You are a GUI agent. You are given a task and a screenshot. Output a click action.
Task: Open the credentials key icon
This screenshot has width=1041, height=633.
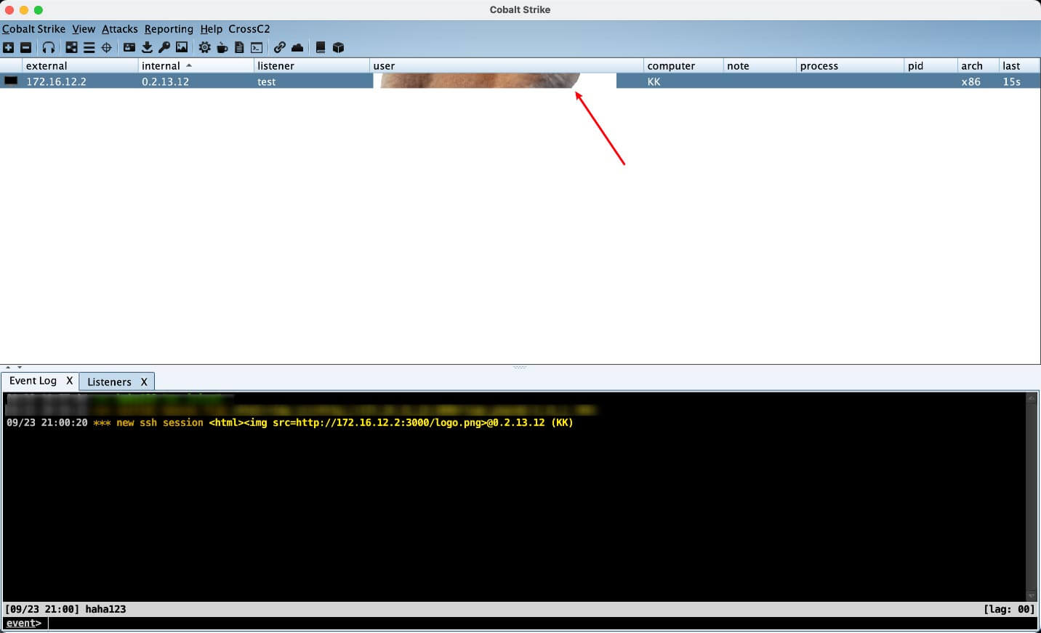164,47
